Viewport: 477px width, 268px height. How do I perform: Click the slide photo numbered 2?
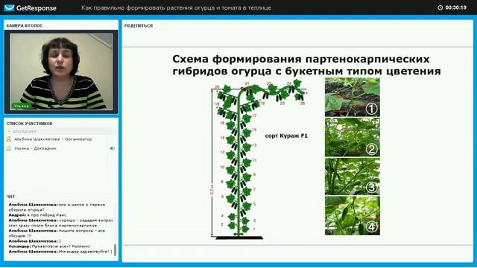353,137
